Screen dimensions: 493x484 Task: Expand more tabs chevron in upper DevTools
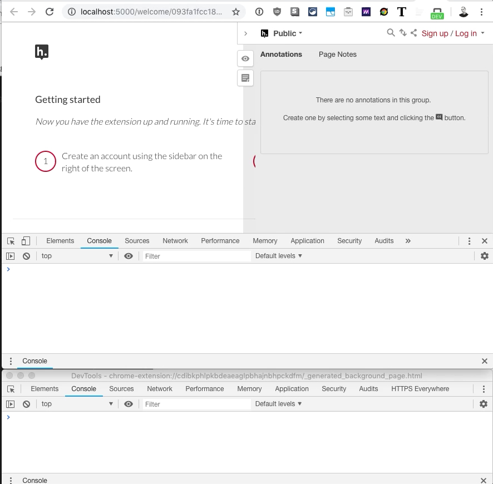408,241
